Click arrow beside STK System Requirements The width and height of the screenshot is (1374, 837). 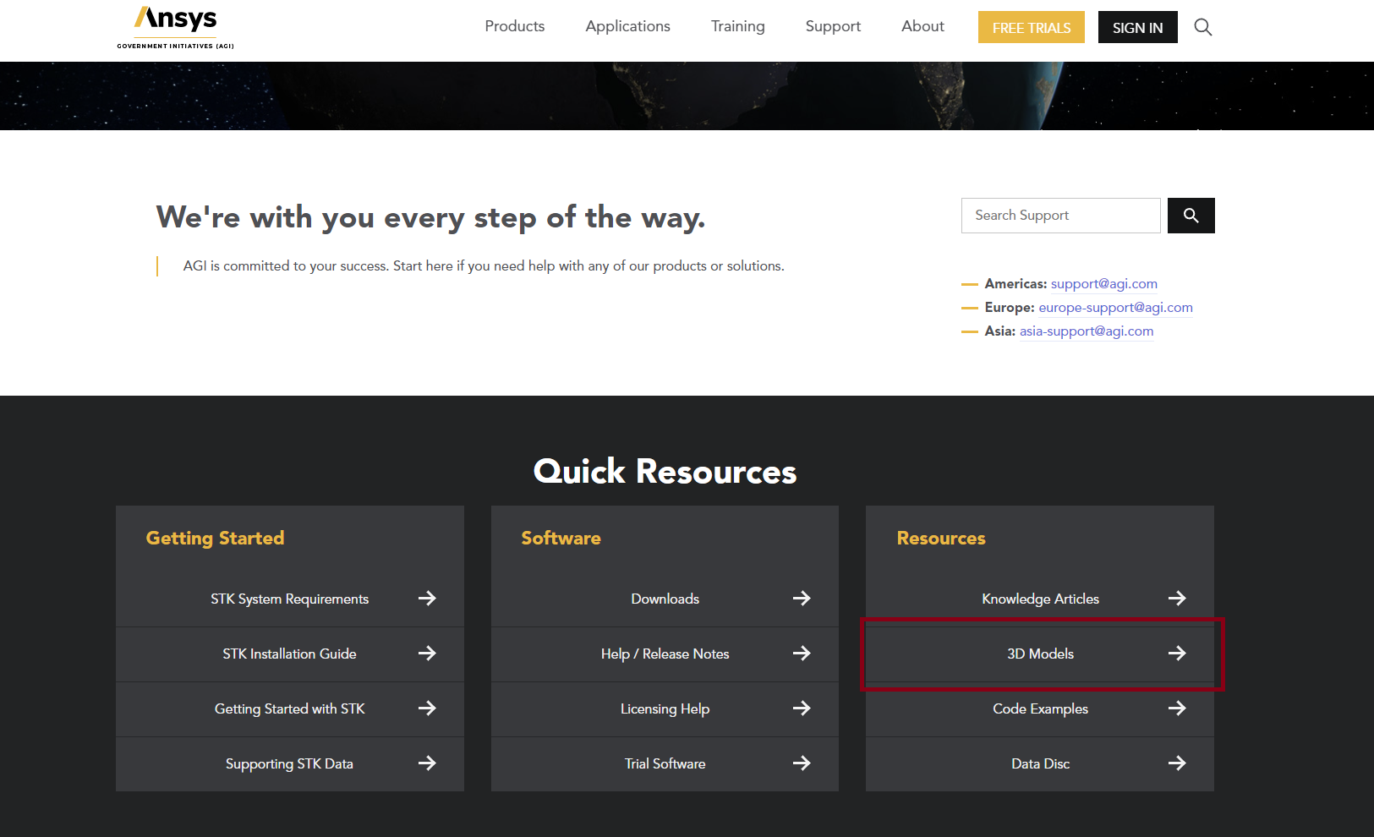click(x=427, y=599)
